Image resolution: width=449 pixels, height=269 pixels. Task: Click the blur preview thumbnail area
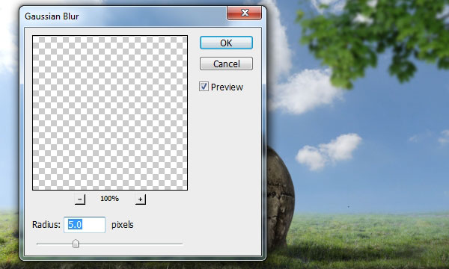coord(110,113)
